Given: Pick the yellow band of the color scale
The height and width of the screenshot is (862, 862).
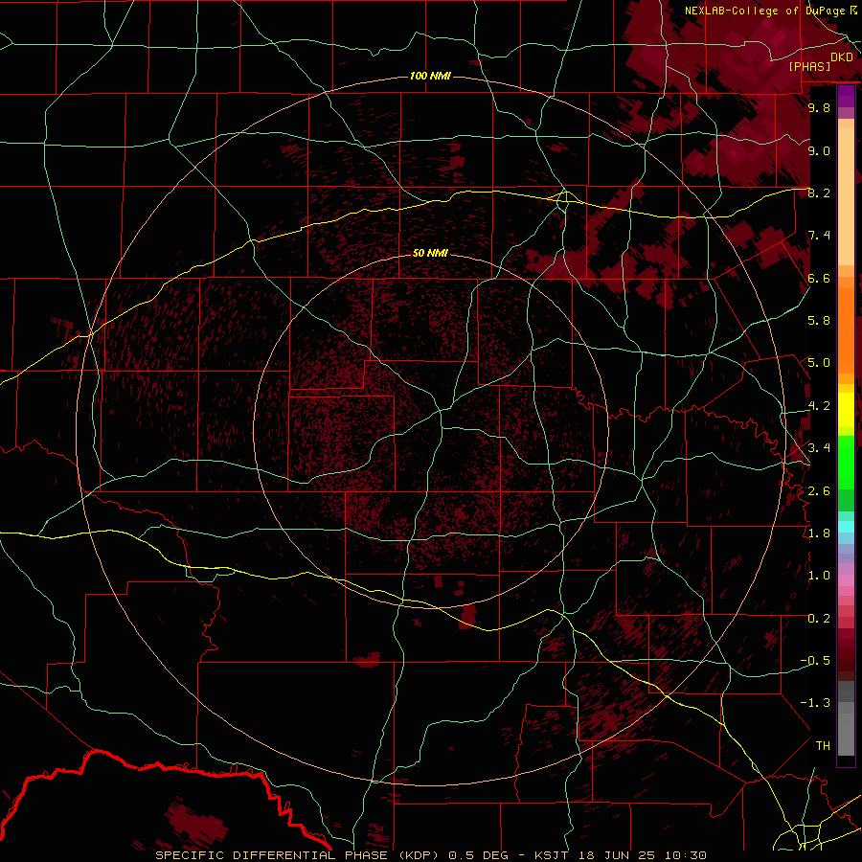Looking at the screenshot, I should click(x=846, y=410).
